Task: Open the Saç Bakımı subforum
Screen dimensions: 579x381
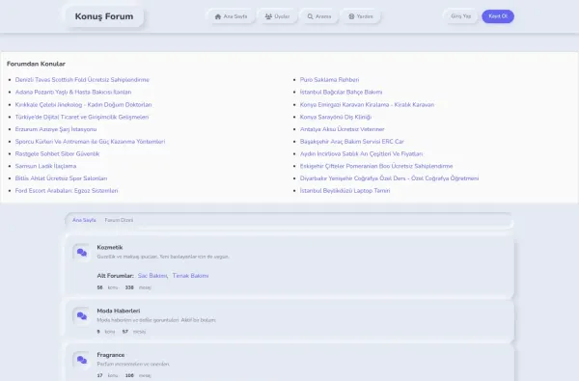Action: pyautogui.click(x=152, y=276)
